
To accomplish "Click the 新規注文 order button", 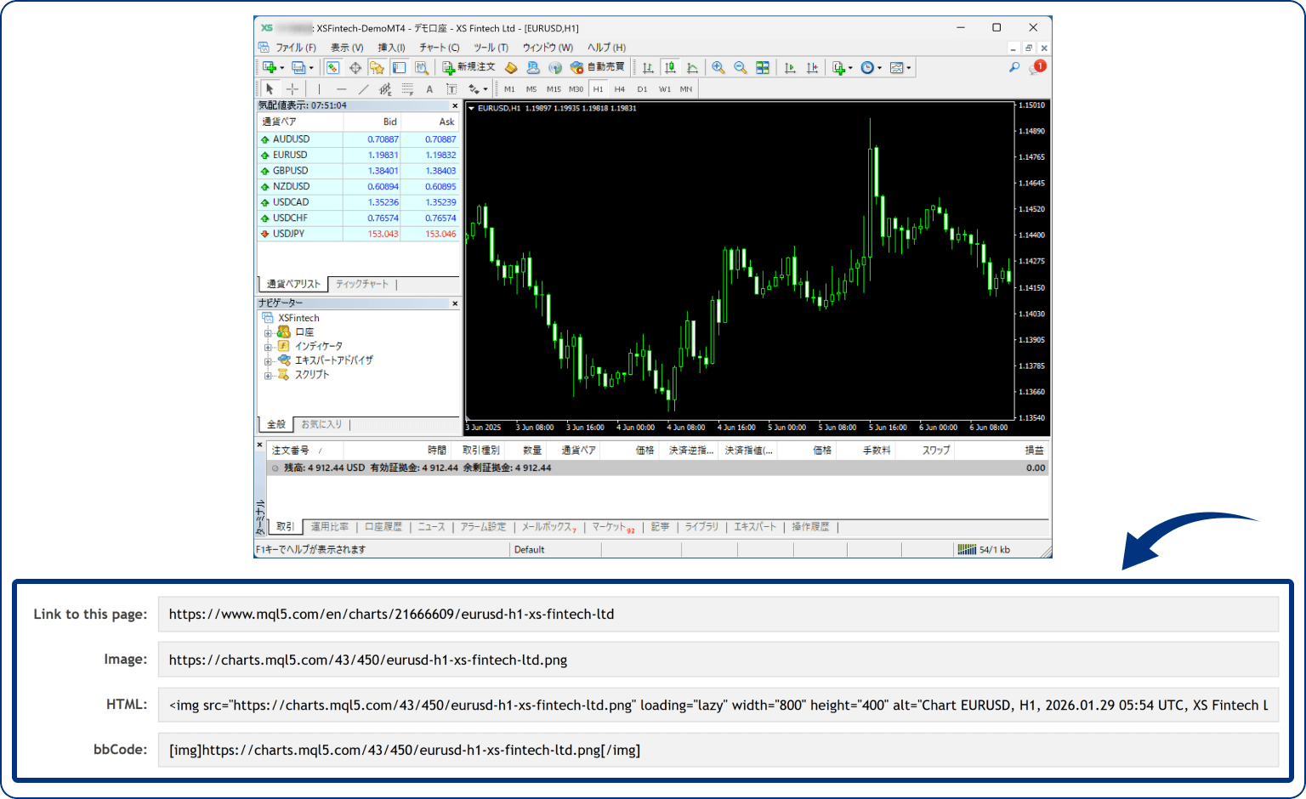I will (468, 67).
